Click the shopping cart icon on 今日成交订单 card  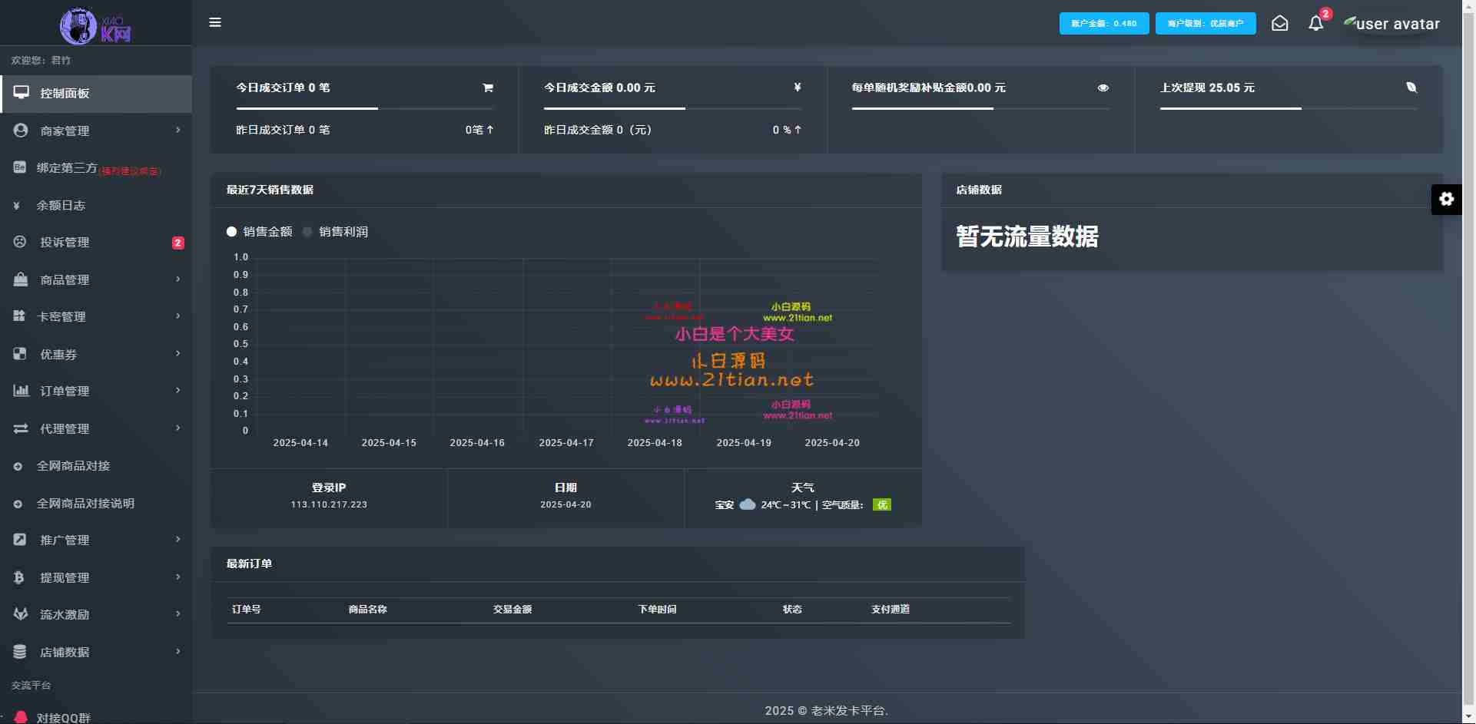click(x=488, y=88)
